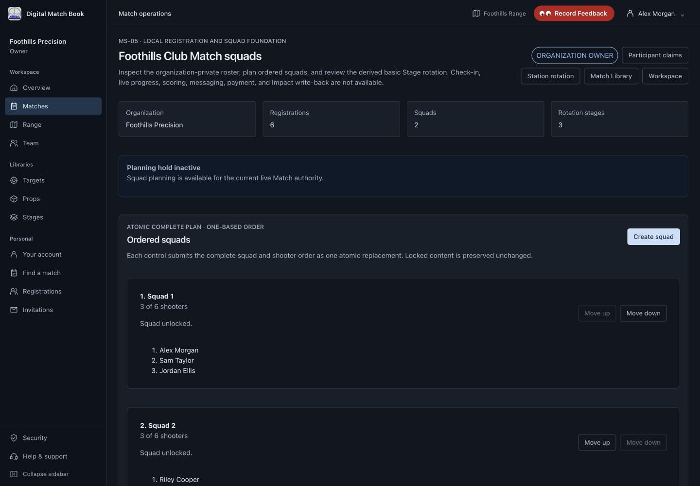Open the Match Library
The width and height of the screenshot is (700, 486).
pyautogui.click(x=611, y=76)
